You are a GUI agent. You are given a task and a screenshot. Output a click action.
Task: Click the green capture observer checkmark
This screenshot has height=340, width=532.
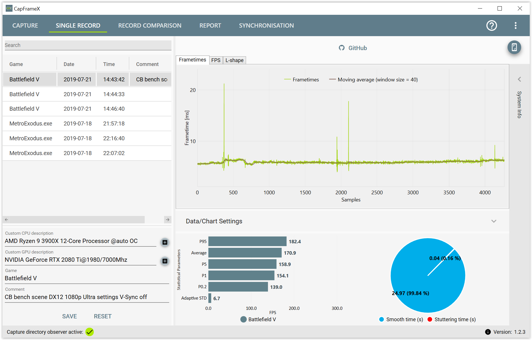pos(89,332)
